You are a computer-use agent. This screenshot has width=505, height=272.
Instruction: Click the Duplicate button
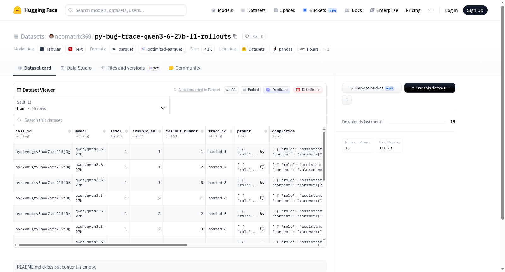[x=277, y=90]
